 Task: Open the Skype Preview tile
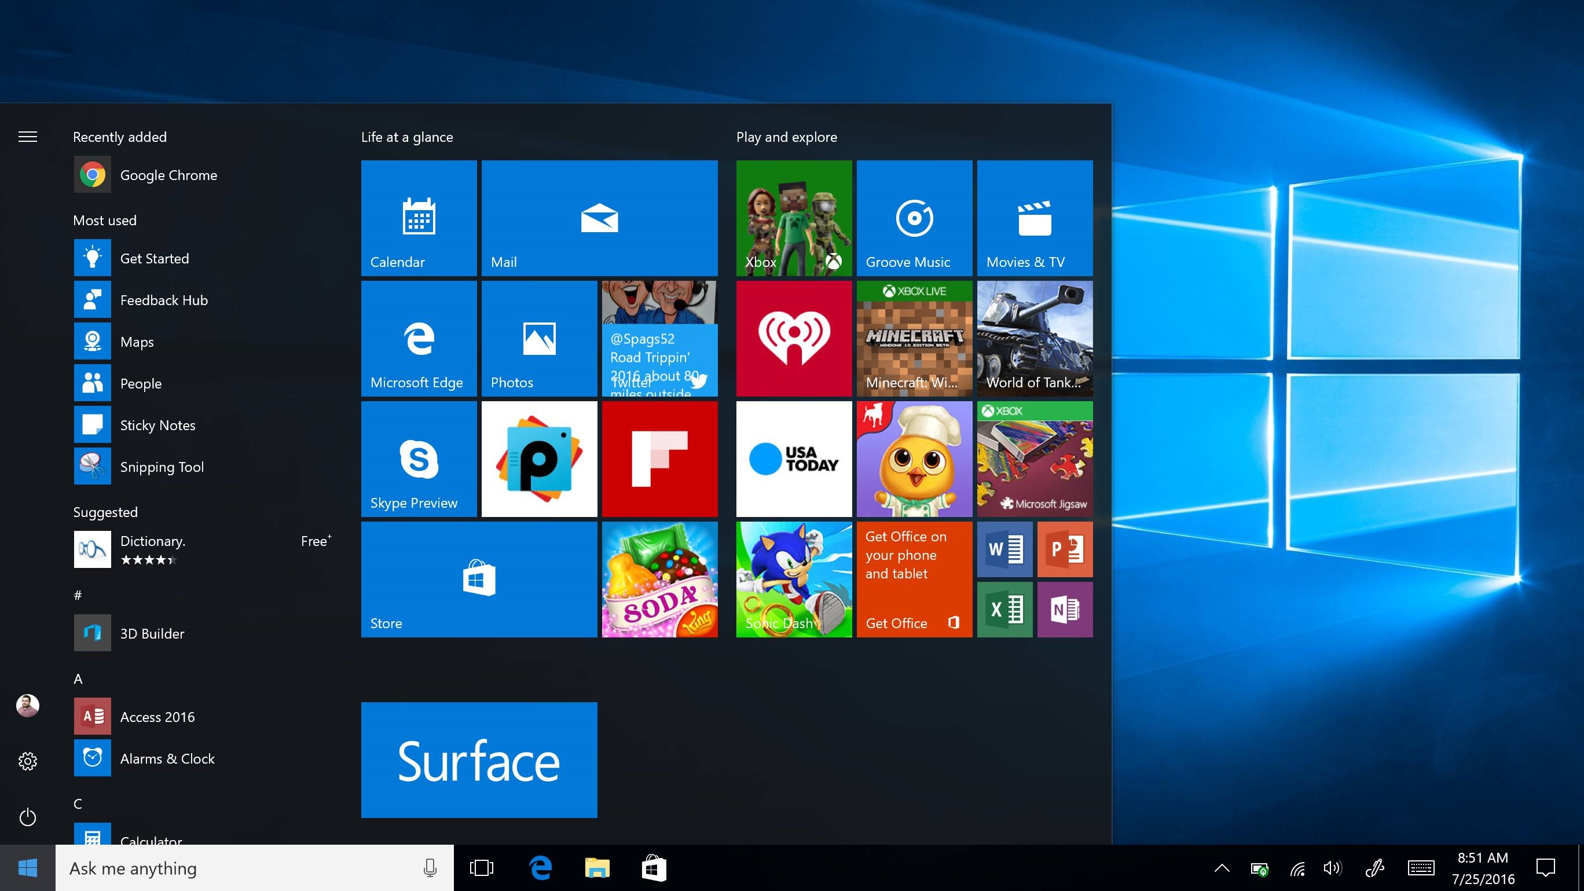click(418, 459)
